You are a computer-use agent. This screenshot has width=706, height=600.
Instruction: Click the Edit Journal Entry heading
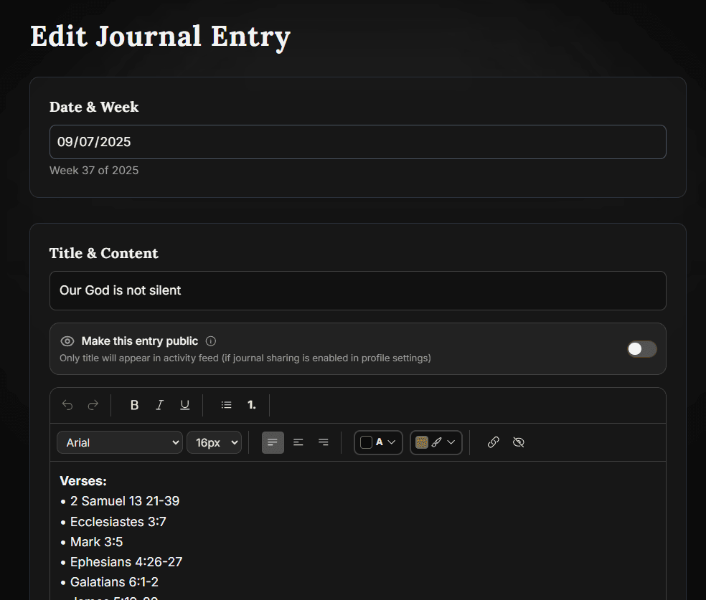tap(160, 37)
